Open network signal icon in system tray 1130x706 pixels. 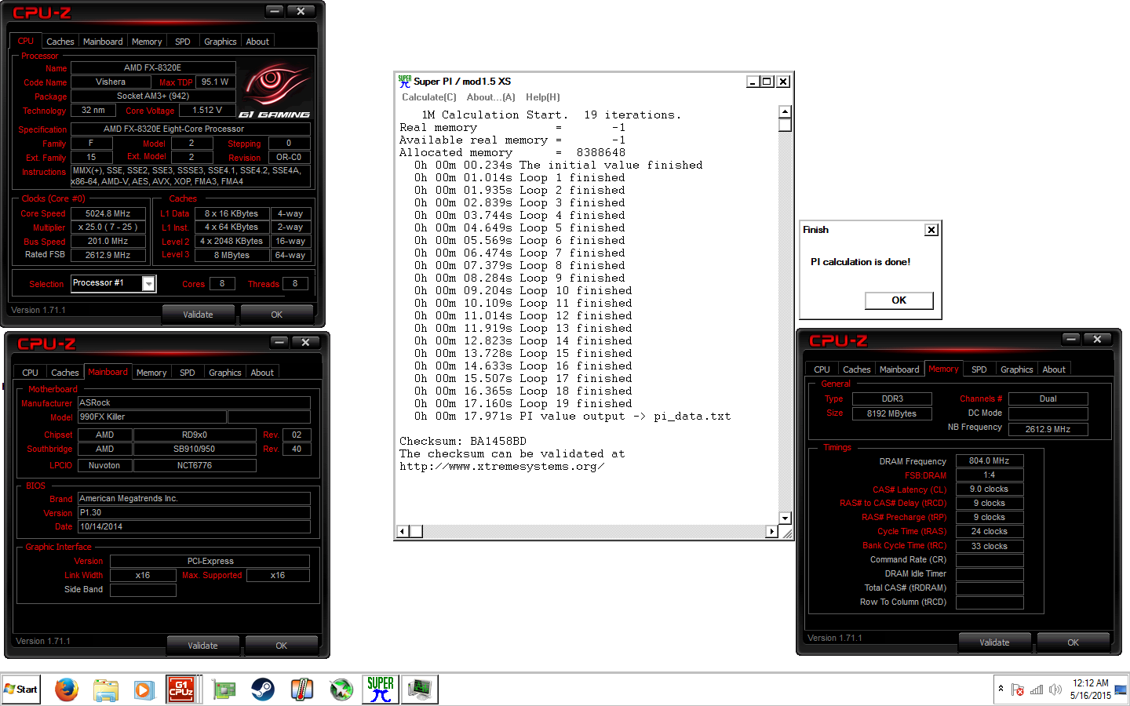(1037, 690)
